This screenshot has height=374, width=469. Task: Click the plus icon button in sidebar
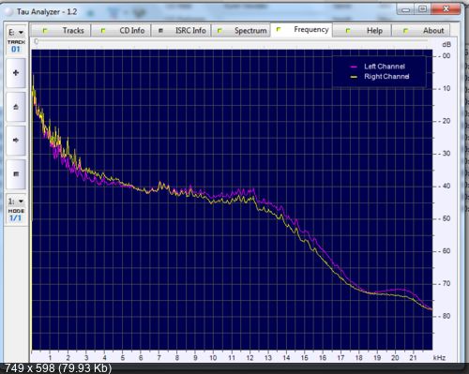pos(16,73)
